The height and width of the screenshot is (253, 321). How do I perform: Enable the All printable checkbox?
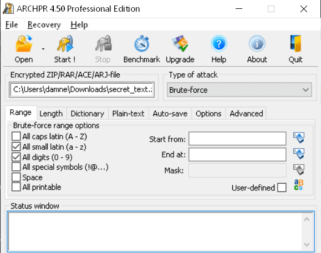16,187
